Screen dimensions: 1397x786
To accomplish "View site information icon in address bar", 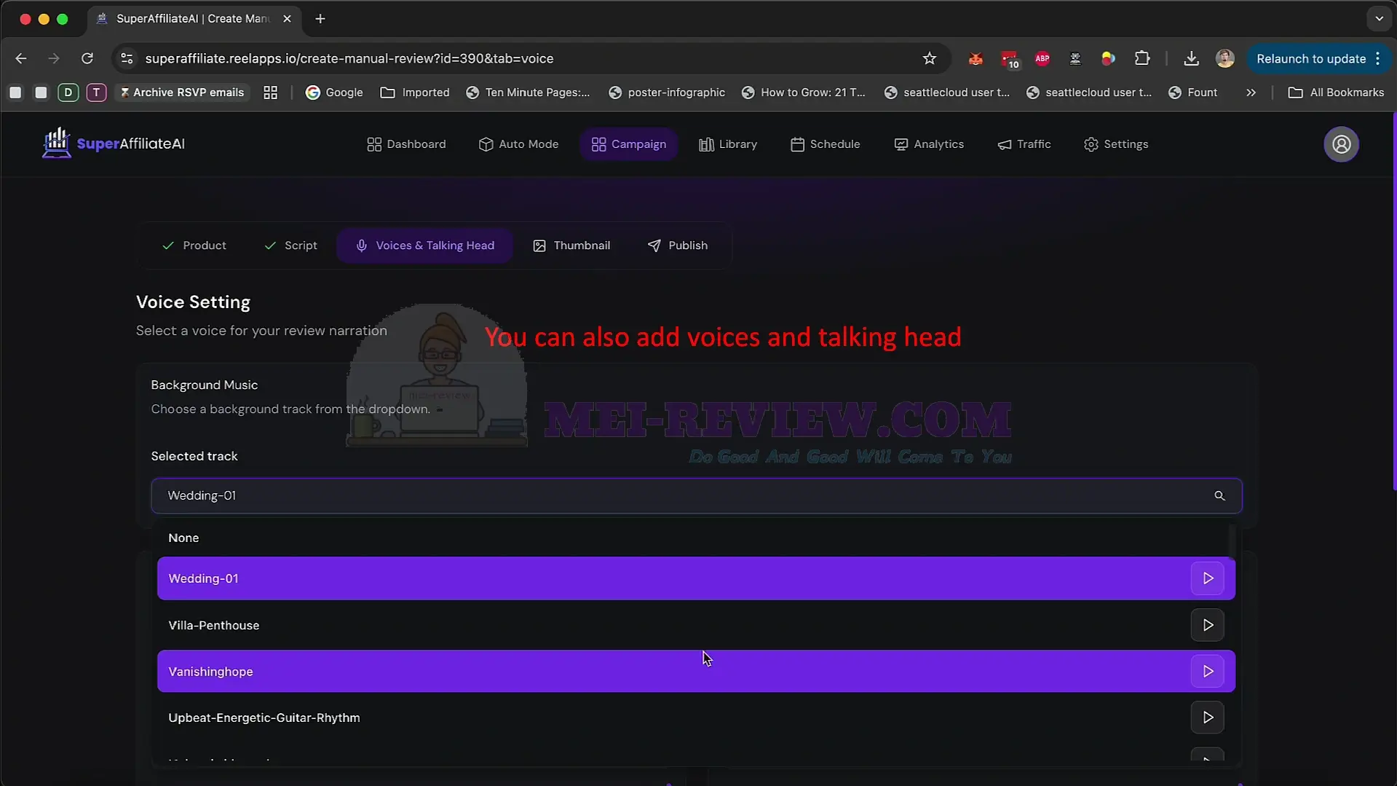I will click(x=127, y=58).
